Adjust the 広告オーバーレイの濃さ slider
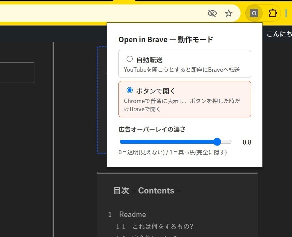Image resolution: width=292 pixels, height=237 pixels. coord(175,142)
